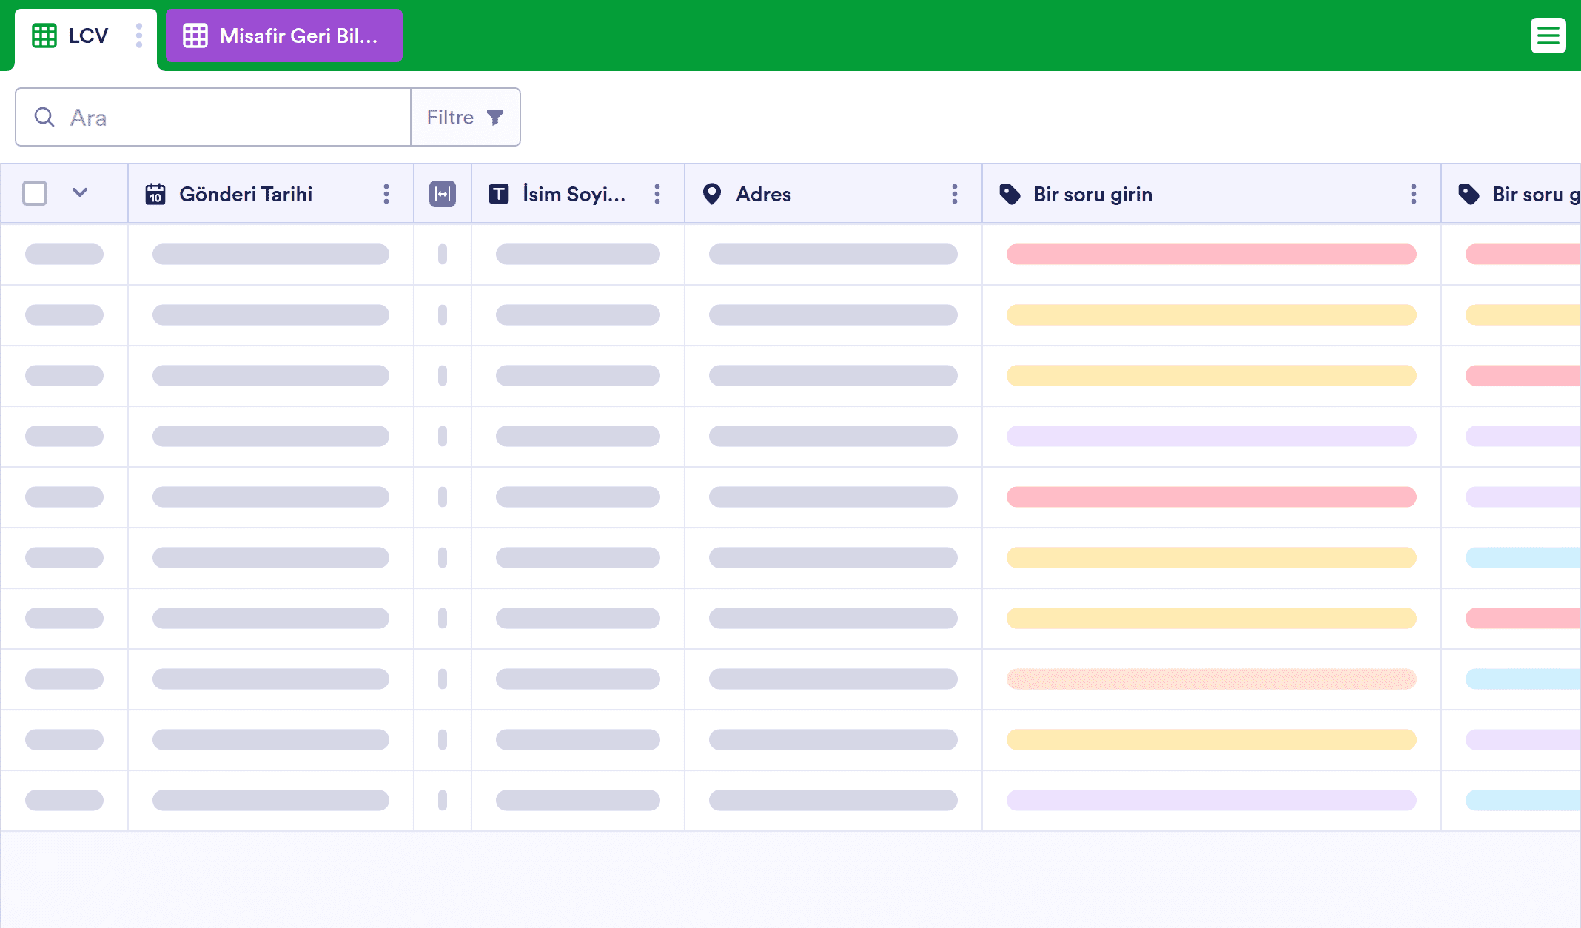This screenshot has width=1581, height=928.
Task: Click the Adres location pin icon
Action: pos(712,194)
